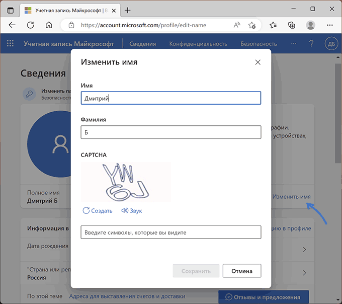342x304 pixels.
Task: Minimize the browser window
Action: (294, 9)
